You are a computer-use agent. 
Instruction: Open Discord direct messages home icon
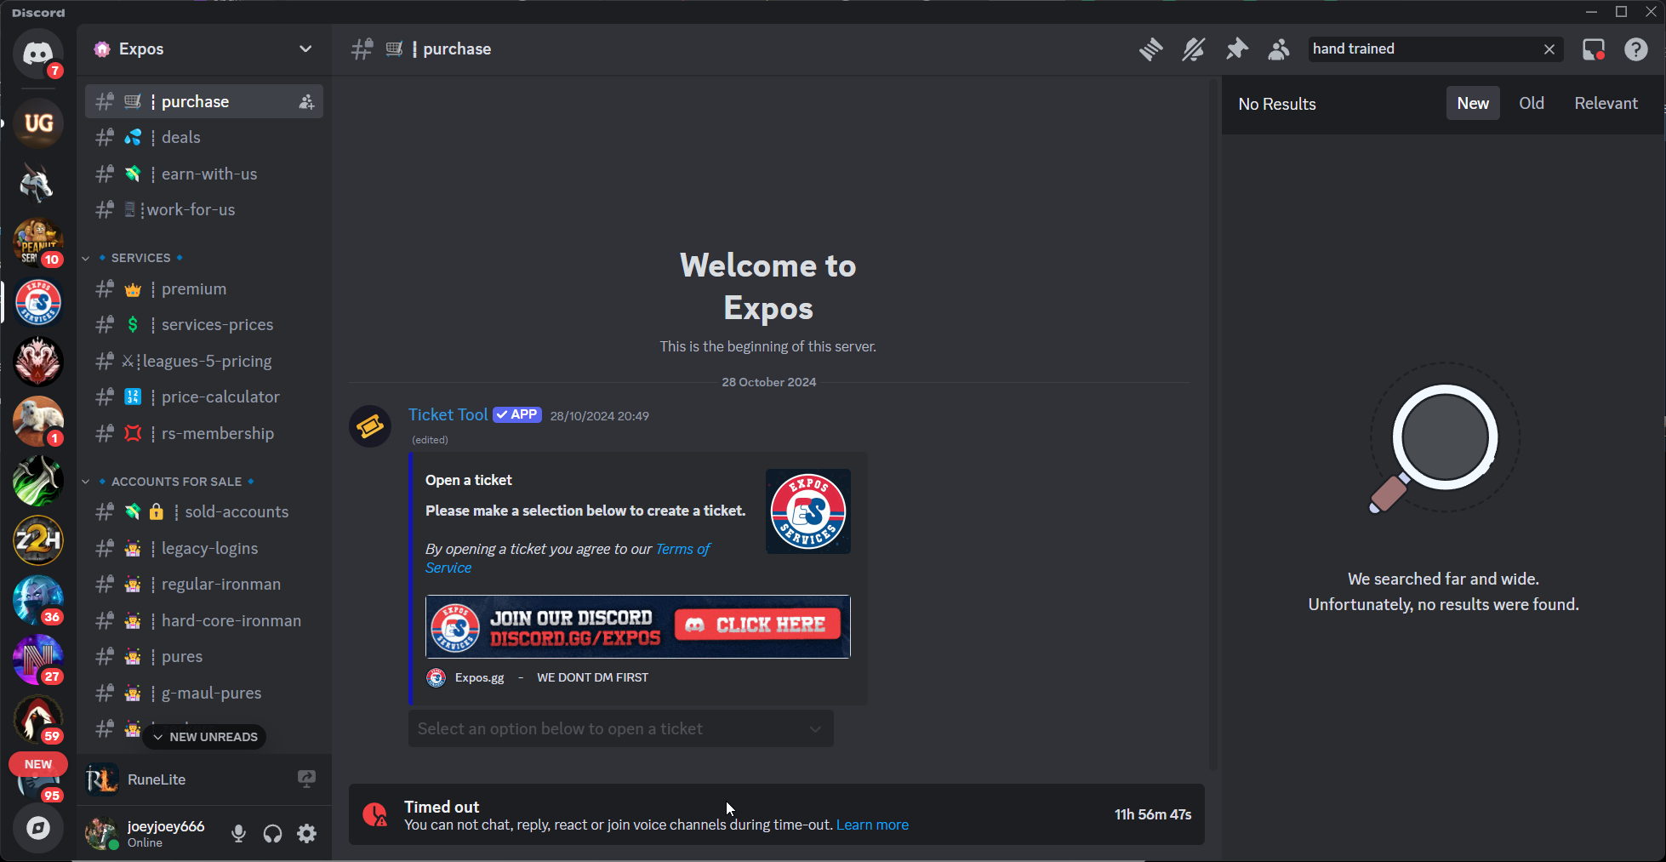pos(37,54)
